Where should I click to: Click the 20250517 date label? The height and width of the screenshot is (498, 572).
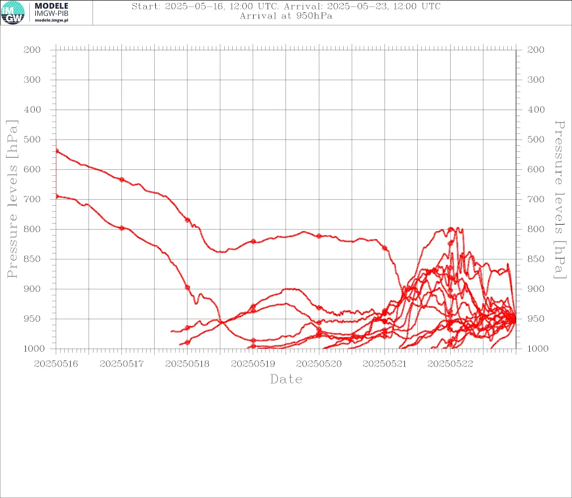click(x=122, y=364)
